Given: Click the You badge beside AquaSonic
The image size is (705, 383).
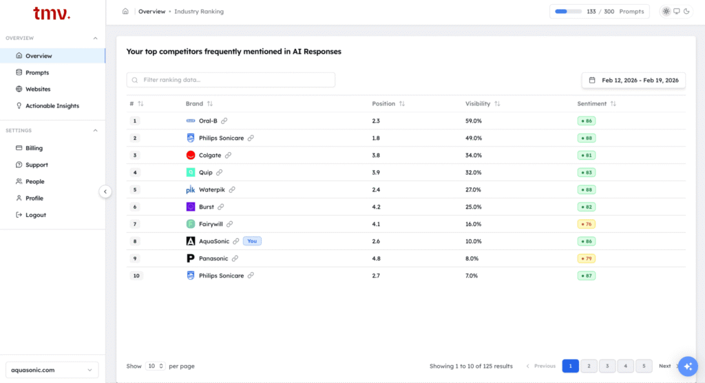Looking at the screenshot, I should coord(252,241).
